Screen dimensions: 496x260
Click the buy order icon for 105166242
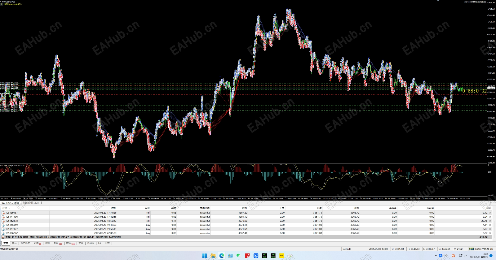pos(3,233)
